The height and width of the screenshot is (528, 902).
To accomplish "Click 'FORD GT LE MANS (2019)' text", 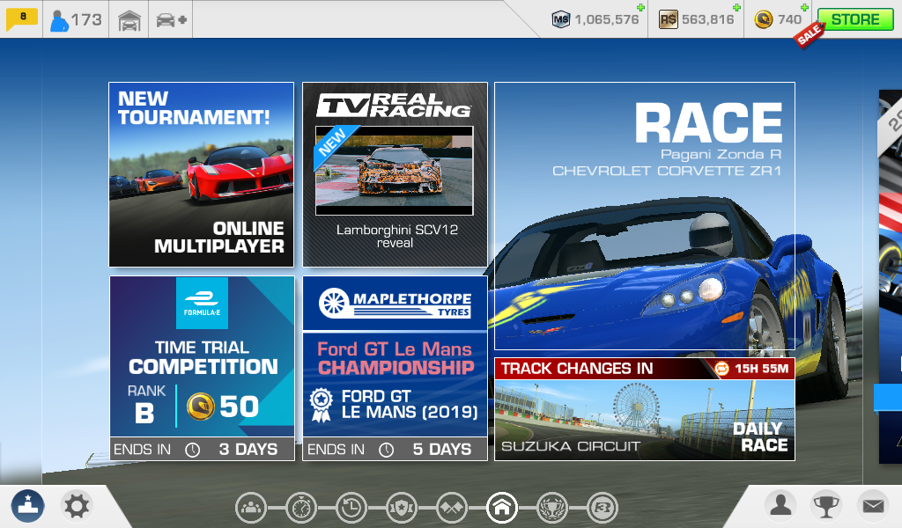I will point(410,405).
